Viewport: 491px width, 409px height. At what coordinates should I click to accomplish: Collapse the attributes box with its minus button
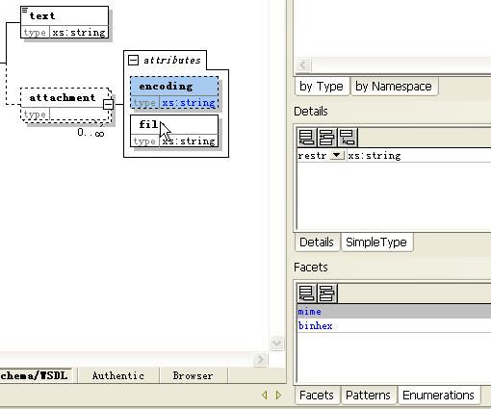click(133, 60)
